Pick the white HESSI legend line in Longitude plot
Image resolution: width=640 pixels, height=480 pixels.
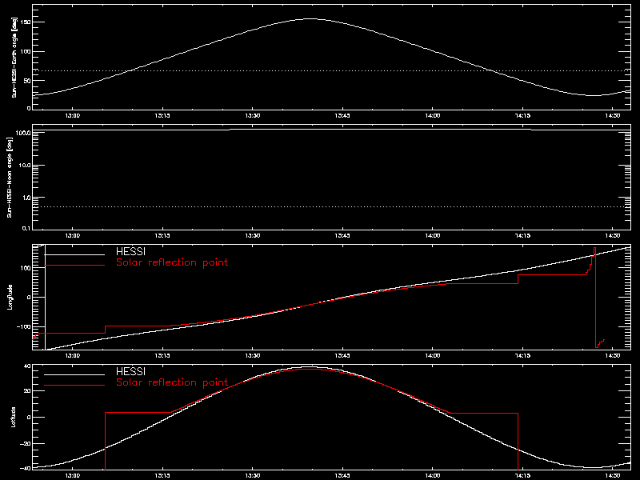coord(74,254)
